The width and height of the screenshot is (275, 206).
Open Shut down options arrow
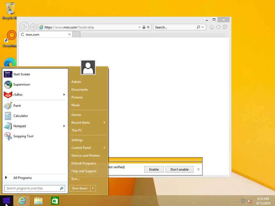[x=93, y=188]
